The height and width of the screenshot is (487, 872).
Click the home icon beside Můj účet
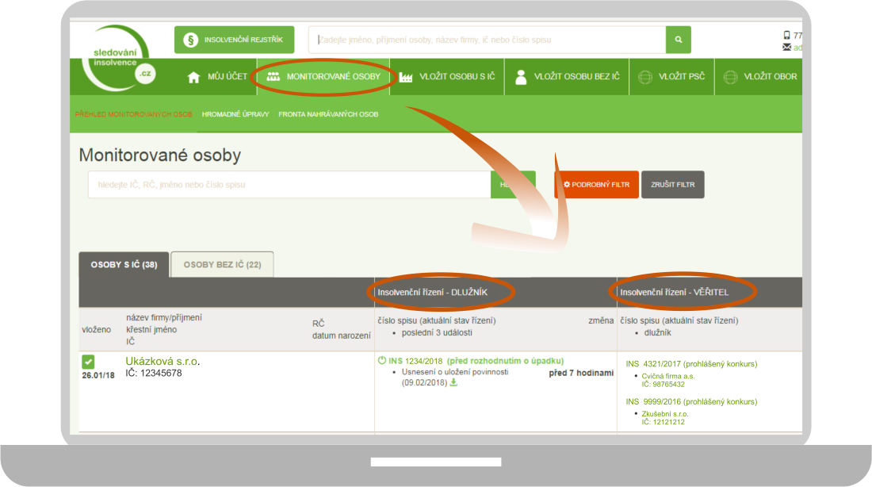pos(193,77)
